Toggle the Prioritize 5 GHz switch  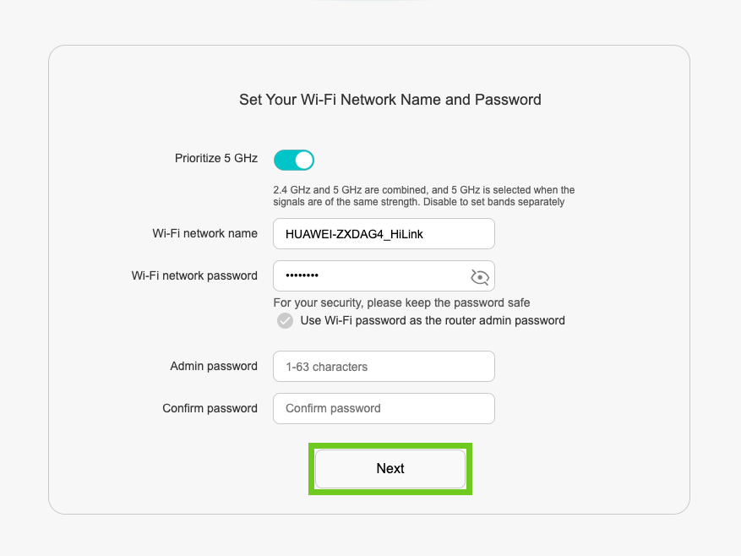293,160
